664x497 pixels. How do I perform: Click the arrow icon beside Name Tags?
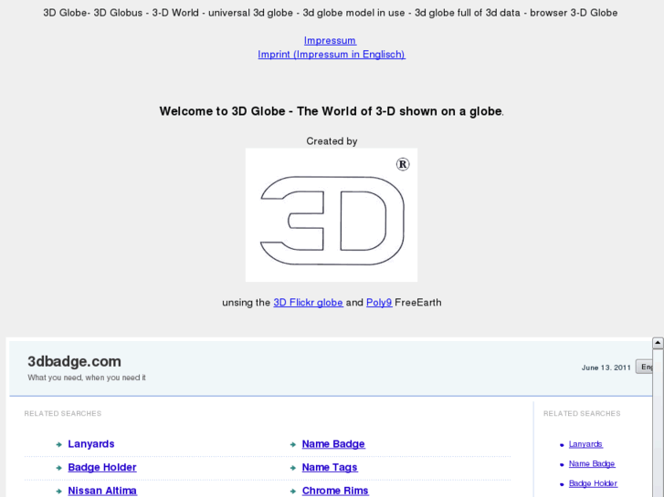(x=293, y=468)
